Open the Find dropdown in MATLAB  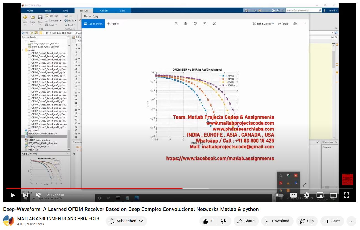coord(70,25)
